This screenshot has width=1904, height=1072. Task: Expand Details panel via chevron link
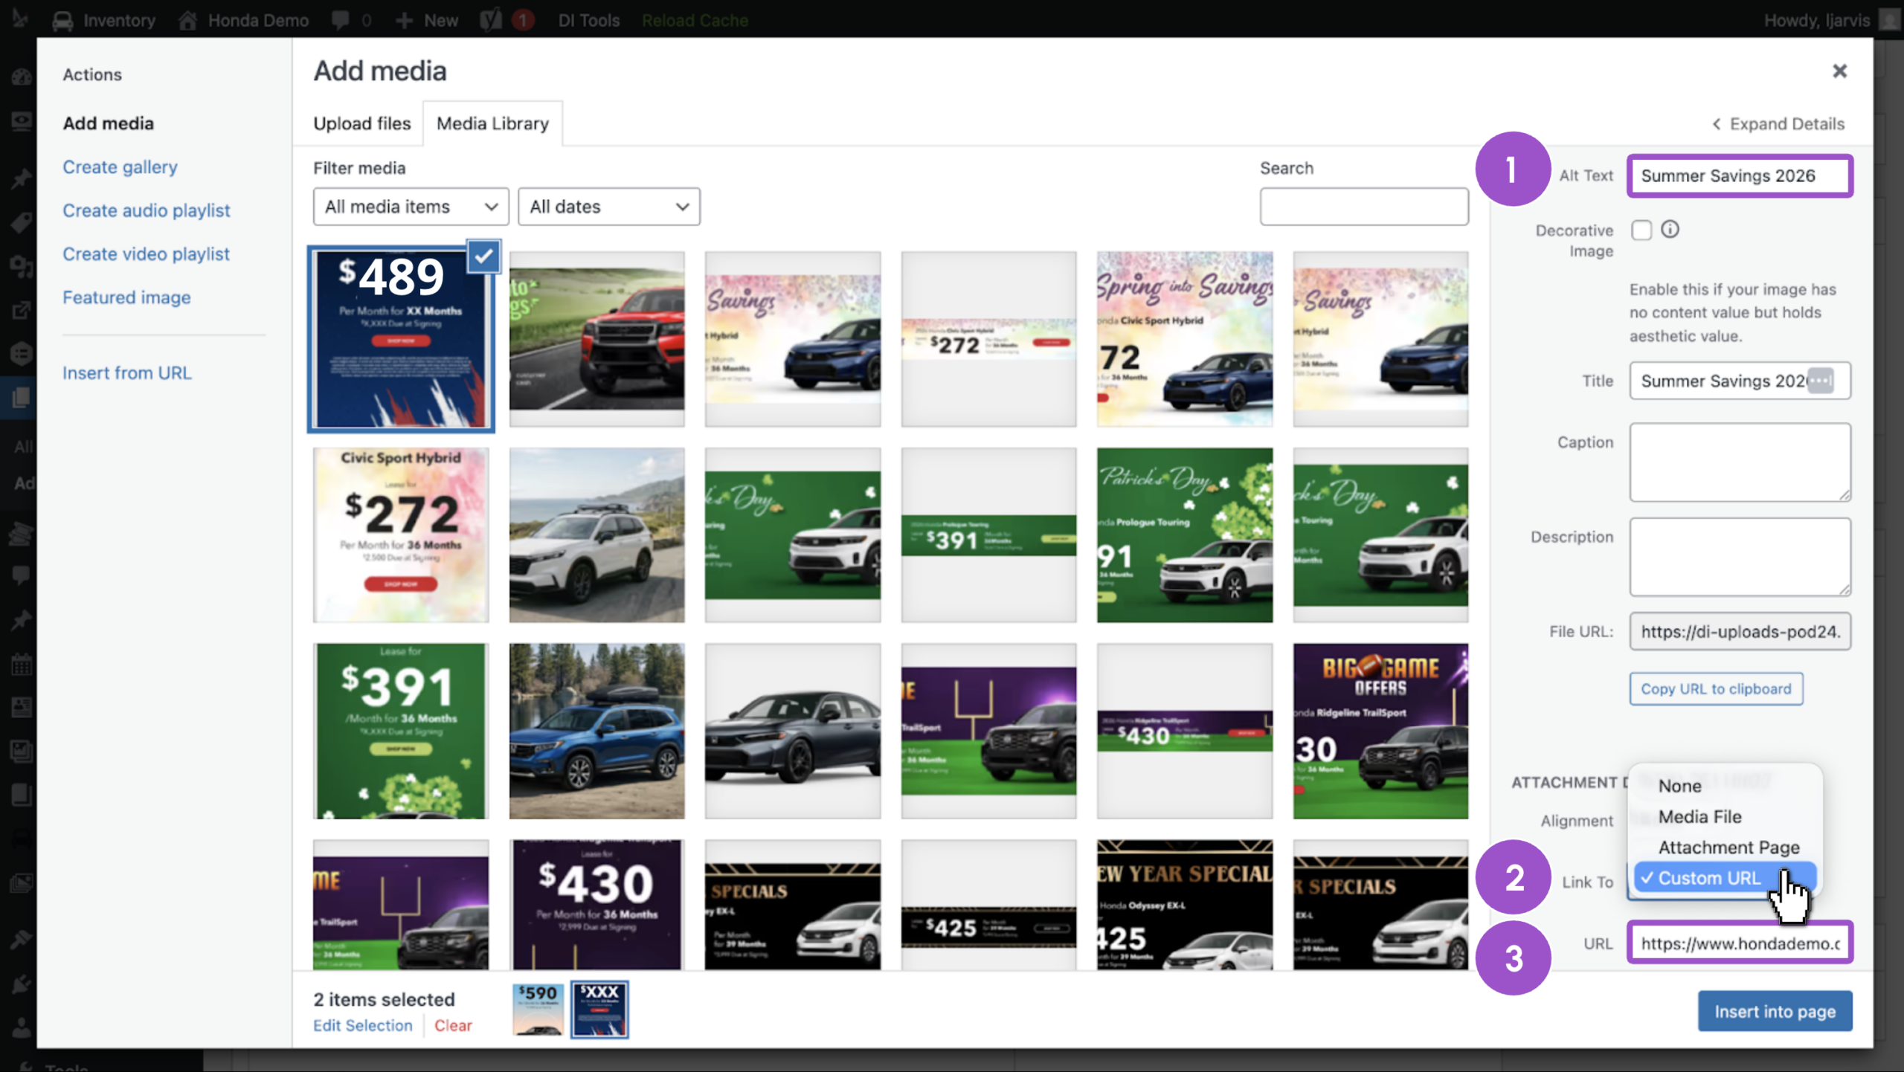click(1778, 123)
